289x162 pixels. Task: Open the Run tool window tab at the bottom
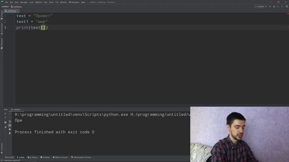point(21,157)
